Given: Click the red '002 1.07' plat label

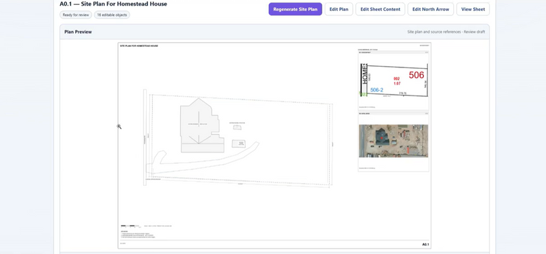Looking at the screenshot, I should click(397, 81).
